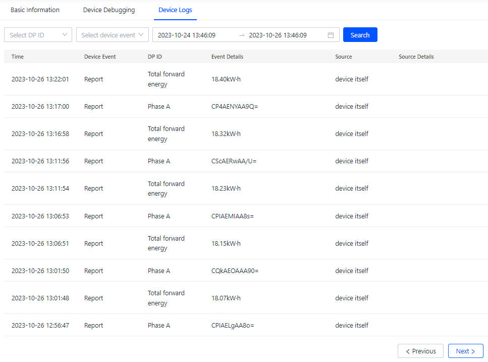Viewport: 488px width, 362px height.
Task: Click the calendar icon in date range
Action: pos(331,35)
